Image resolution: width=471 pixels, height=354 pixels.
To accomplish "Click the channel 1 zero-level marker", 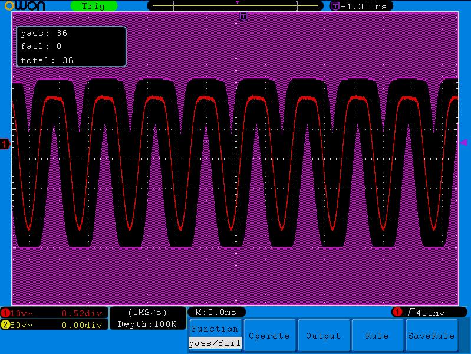I will 5,144.
